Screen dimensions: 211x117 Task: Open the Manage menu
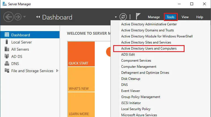coord(154,17)
